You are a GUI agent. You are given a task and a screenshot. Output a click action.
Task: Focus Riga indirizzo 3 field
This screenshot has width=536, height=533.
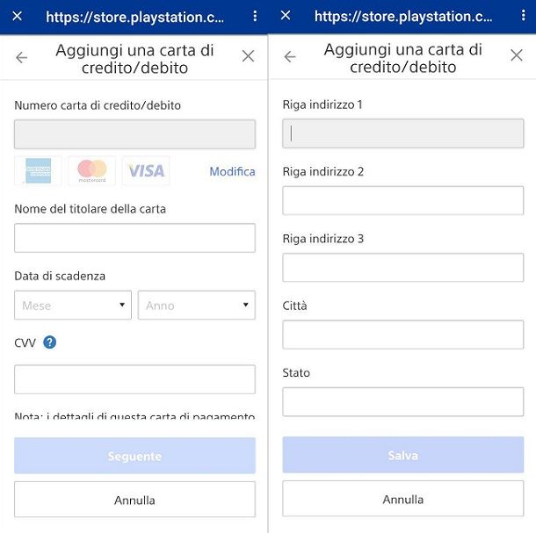pyautogui.click(x=403, y=268)
